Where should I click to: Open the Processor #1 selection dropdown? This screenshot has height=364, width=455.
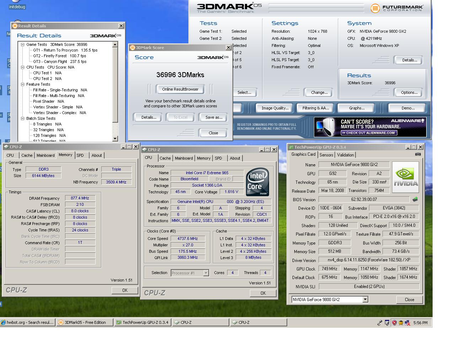coord(206,273)
